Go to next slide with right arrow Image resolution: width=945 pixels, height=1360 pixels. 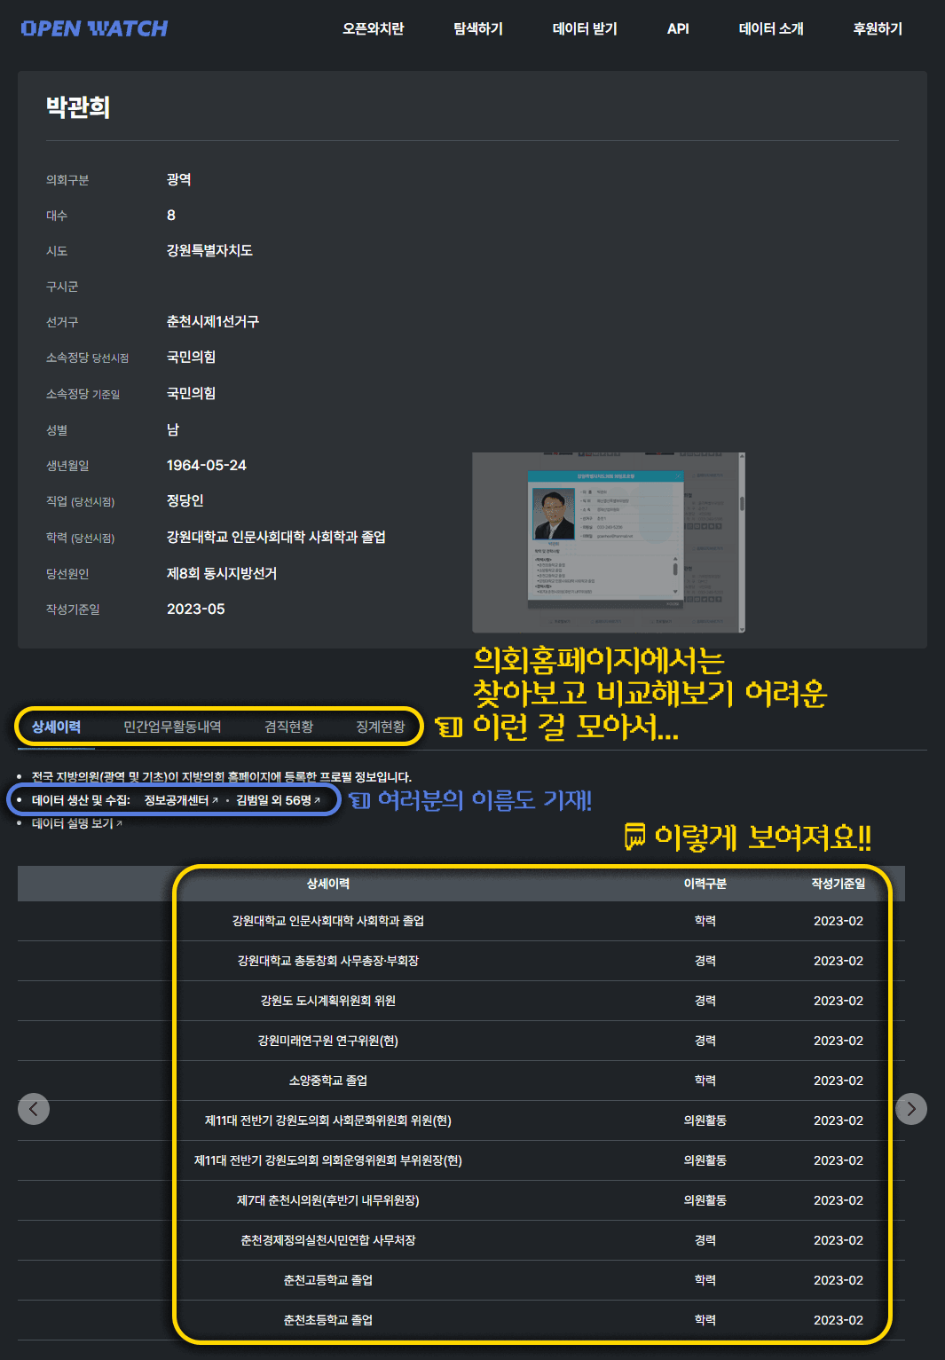click(911, 1109)
